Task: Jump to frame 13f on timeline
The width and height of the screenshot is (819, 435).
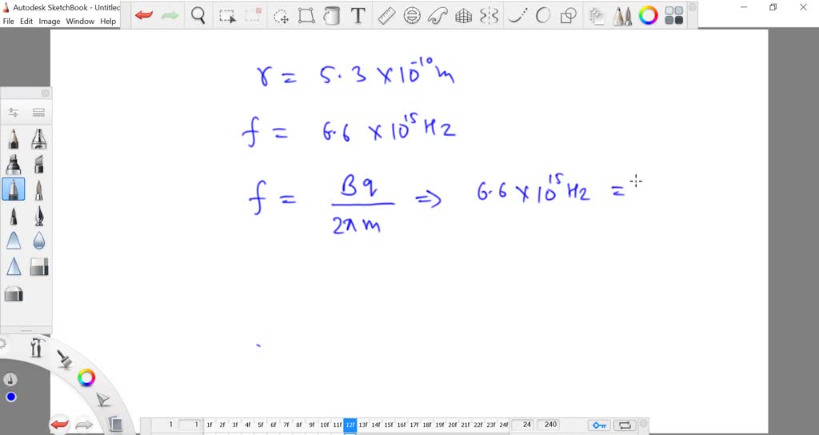Action: [363, 425]
